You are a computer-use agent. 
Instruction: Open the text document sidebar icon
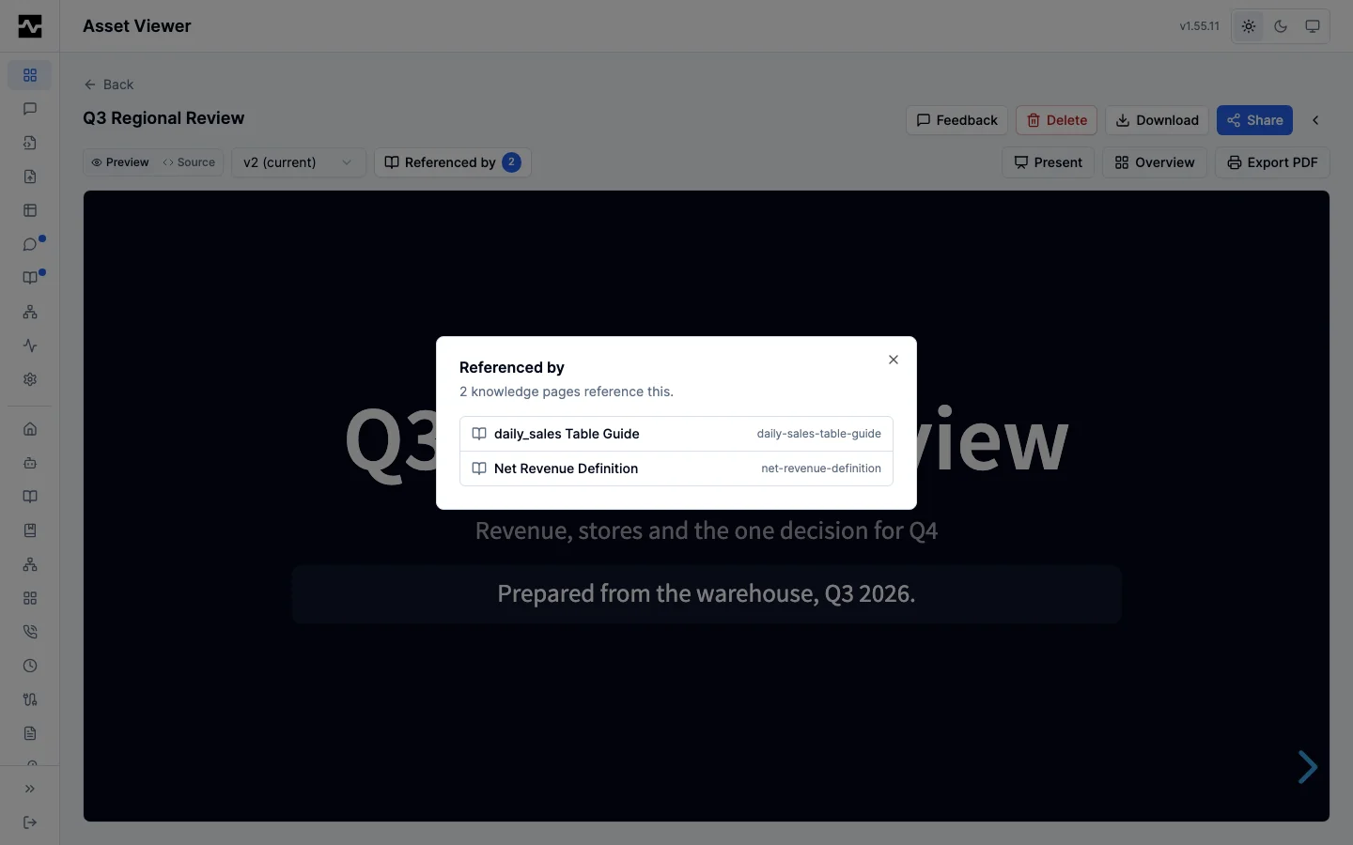tap(30, 733)
